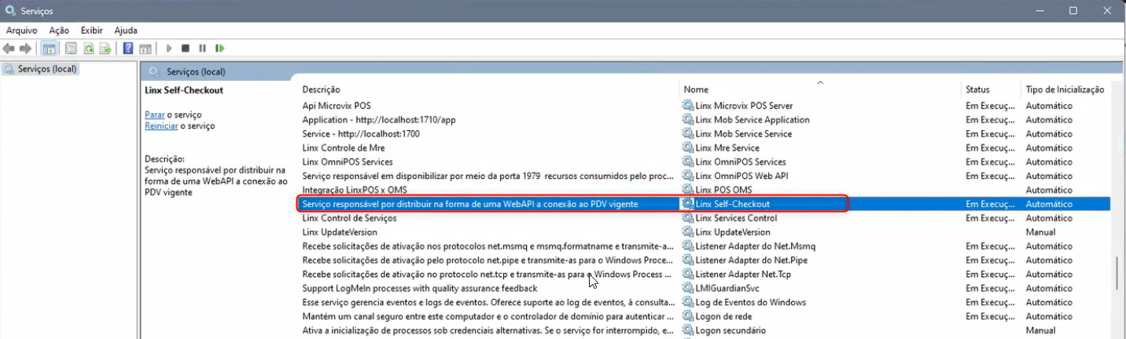The image size is (1126, 339).
Task: Open the Arquivo menu
Action: pos(22,30)
